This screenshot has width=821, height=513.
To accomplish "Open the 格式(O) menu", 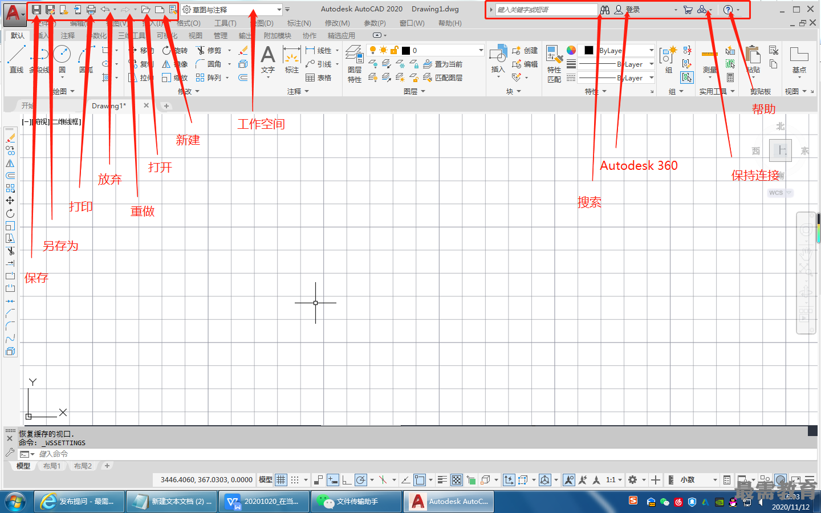I will click(189, 23).
